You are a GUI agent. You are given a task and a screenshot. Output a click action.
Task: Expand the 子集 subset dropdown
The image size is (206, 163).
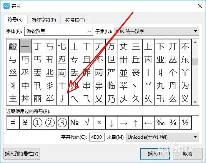pyautogui.click(x=157, y=31)
